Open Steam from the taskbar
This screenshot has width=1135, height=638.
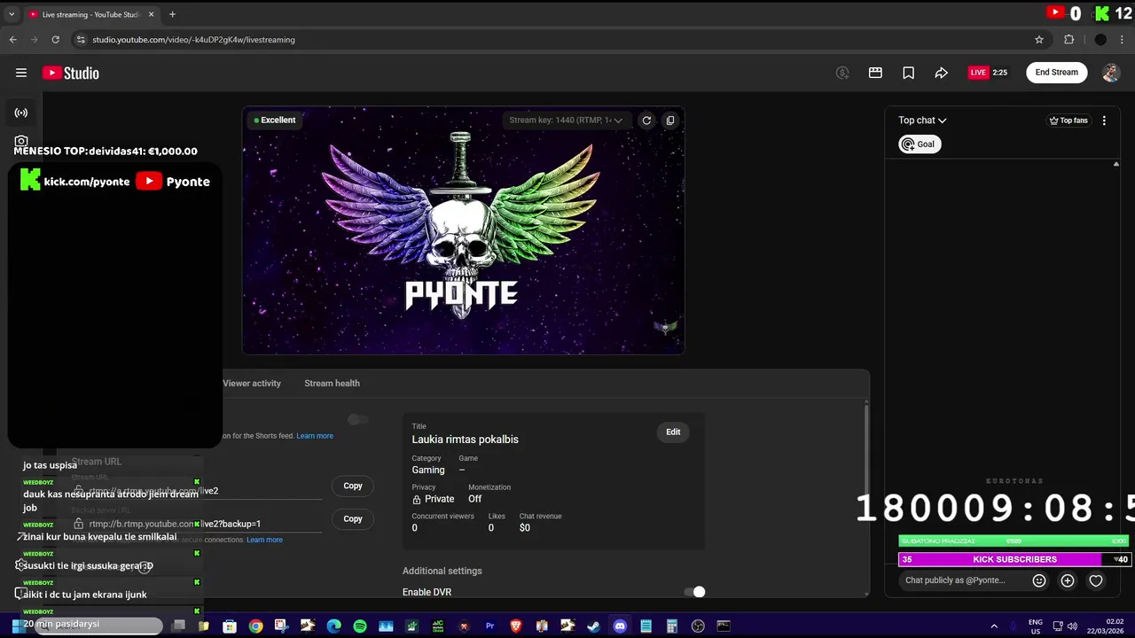(594, 626)
